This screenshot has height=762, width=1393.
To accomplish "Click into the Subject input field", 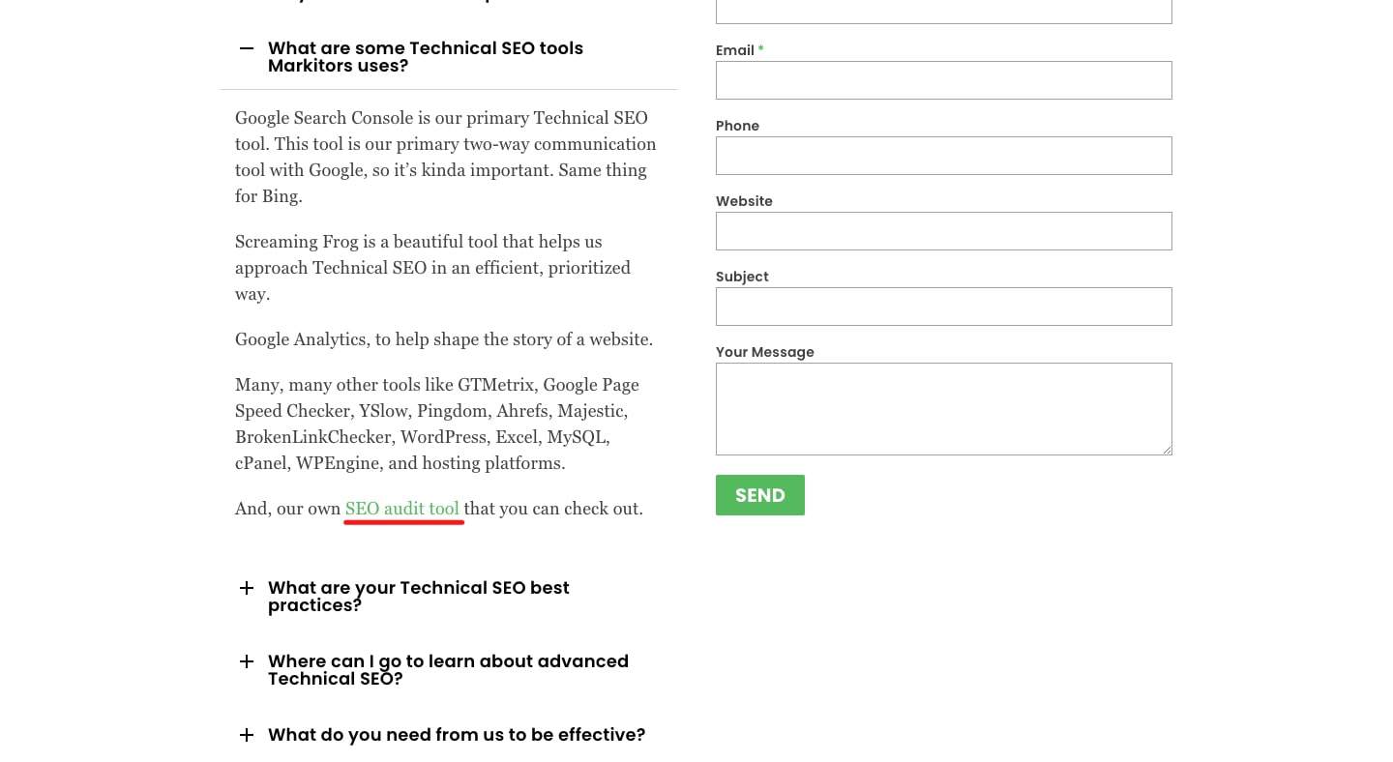I will pos(943,307).
